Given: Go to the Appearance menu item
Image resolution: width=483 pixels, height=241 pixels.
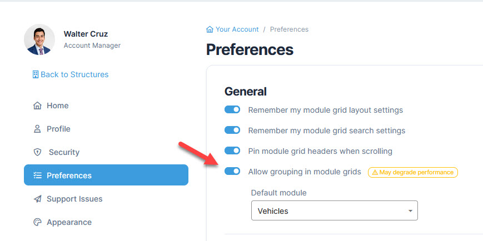Looking at the screenshot, I should tap(106, 222).
